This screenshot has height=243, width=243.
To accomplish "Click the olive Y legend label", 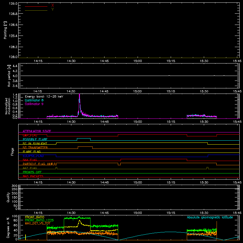I will point(53,9).
